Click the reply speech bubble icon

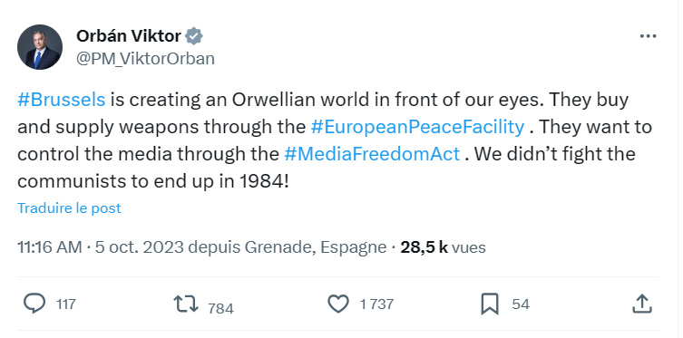[34, 304]
